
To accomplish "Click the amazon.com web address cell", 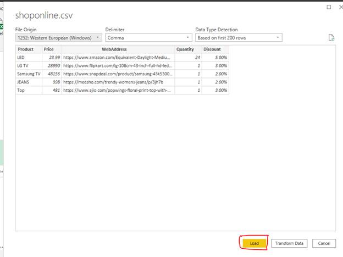I will click(118, 58).
